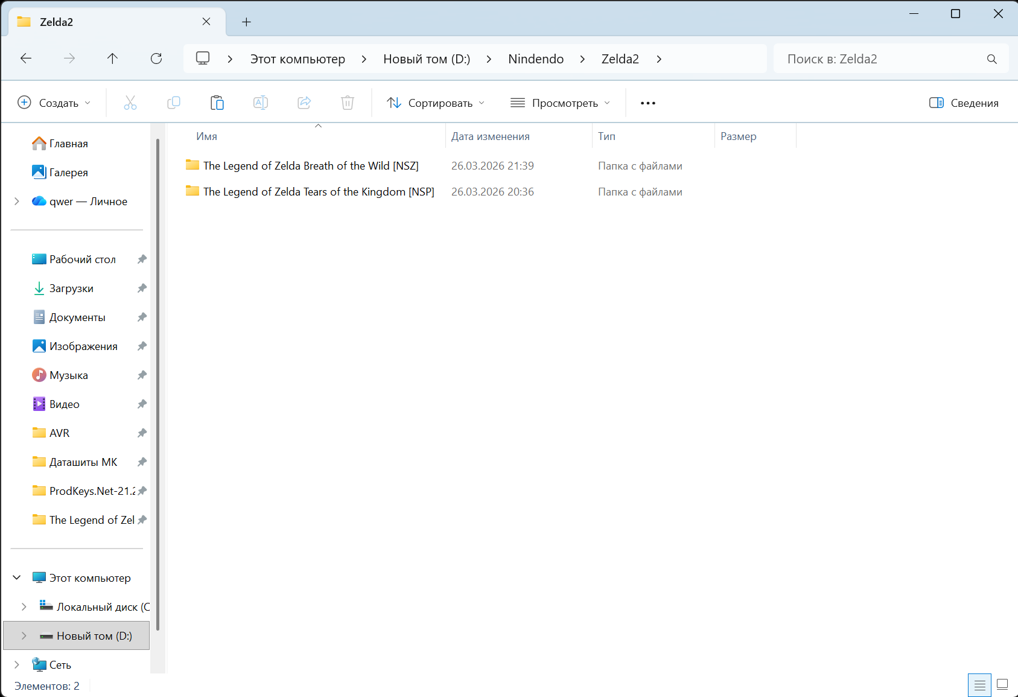Go up one folder level
This screenshot has width=1018, height=697.
point(112,59)
